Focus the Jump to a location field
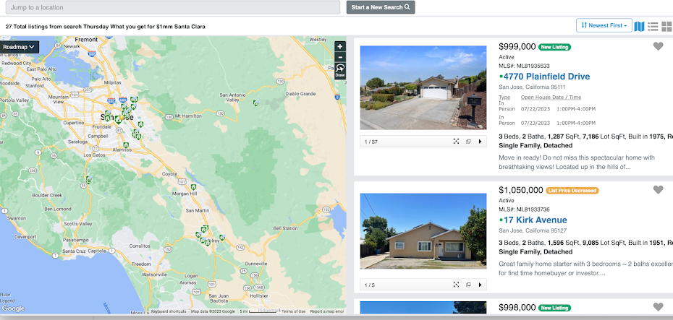 point(173,7)
